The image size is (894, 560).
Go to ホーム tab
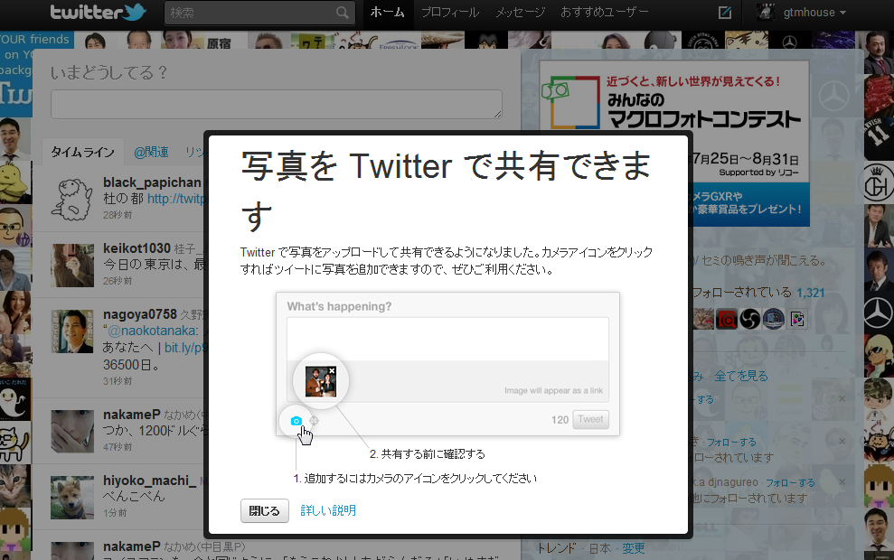387,13
